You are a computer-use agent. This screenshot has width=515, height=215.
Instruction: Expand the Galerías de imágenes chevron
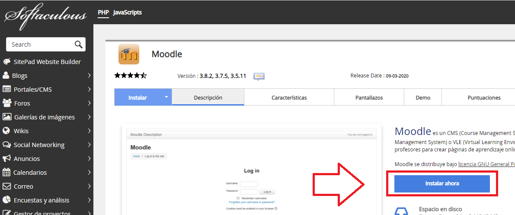click(90, 117)
